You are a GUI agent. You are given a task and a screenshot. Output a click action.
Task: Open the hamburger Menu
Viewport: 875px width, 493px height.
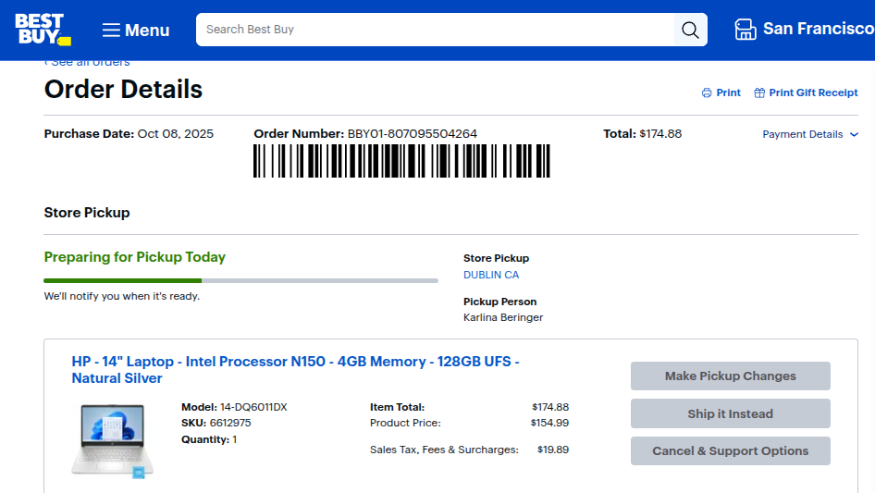[136, 31]
